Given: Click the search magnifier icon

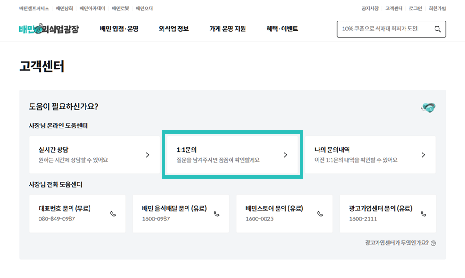Looking at the screenshot, I should [437, 29].
